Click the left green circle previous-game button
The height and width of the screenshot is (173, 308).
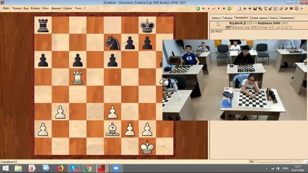point(198,9)
